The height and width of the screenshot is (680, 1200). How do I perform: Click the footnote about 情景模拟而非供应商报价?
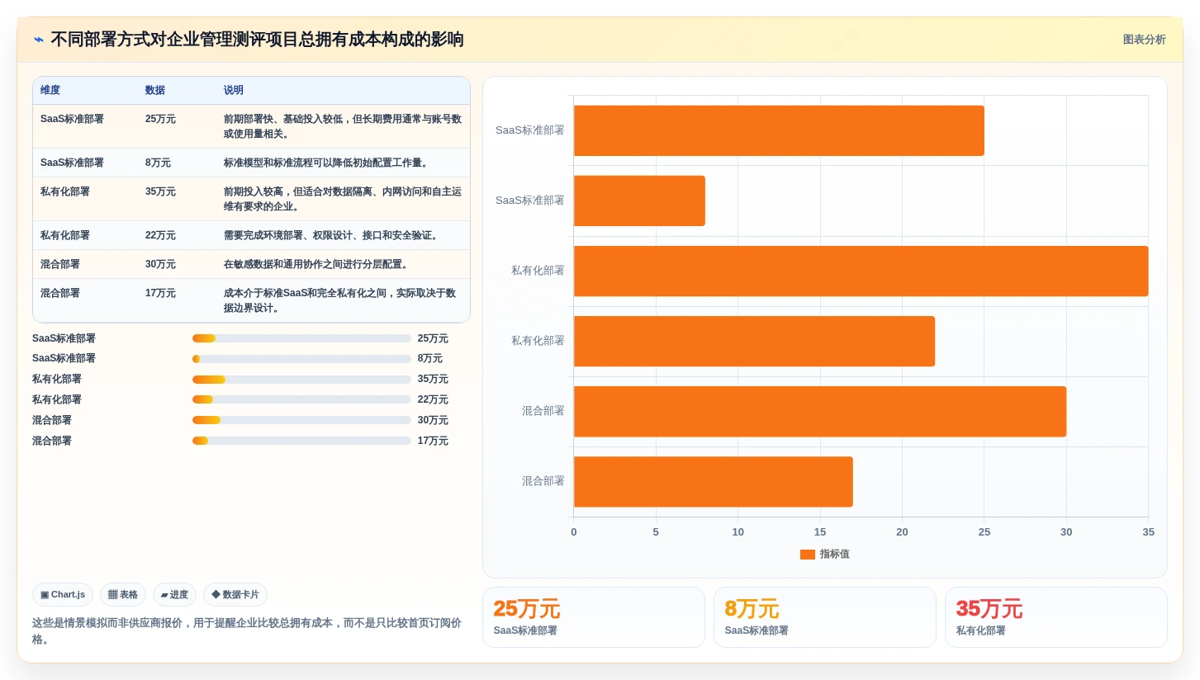tap(247, 631)
